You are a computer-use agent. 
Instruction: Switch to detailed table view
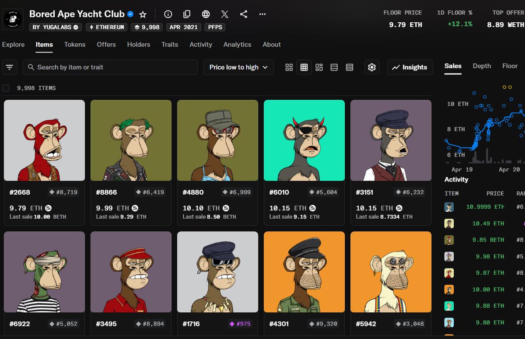click(350, 67)
